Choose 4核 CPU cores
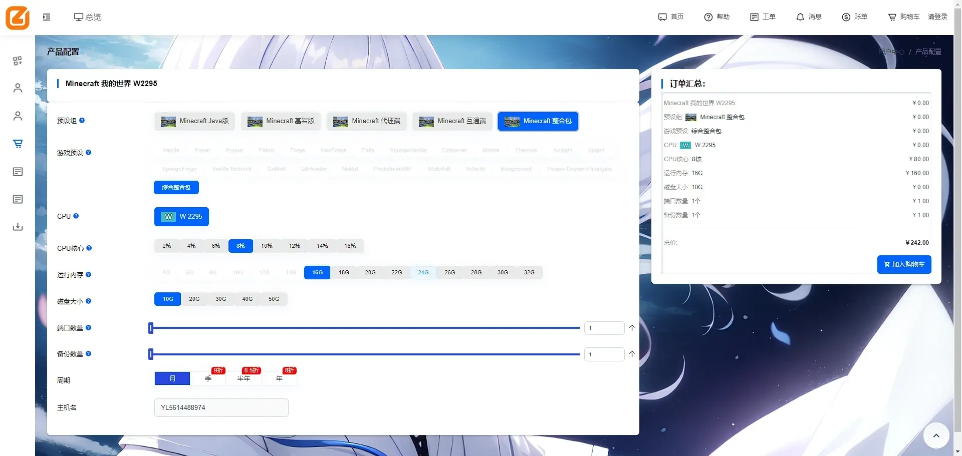Viewport: 962px width, 456px height. click(191, 246)
